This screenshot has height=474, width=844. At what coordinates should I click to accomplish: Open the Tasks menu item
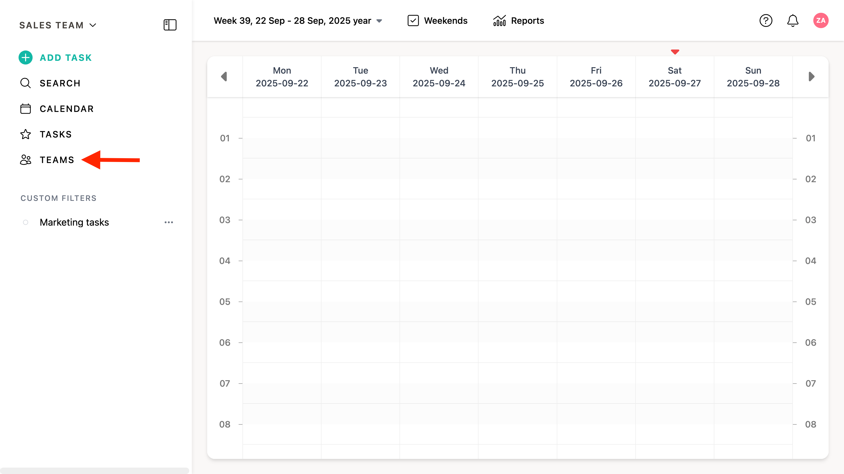pyautogui.click(x=56, y=134)
